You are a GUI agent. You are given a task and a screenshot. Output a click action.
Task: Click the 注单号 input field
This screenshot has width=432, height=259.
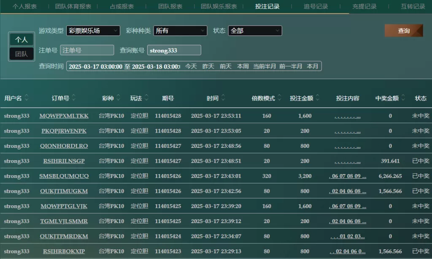tap(87, 50)
